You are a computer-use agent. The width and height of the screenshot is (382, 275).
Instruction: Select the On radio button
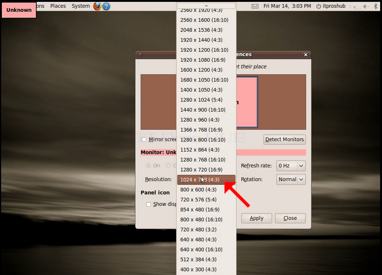click(148, 165)
